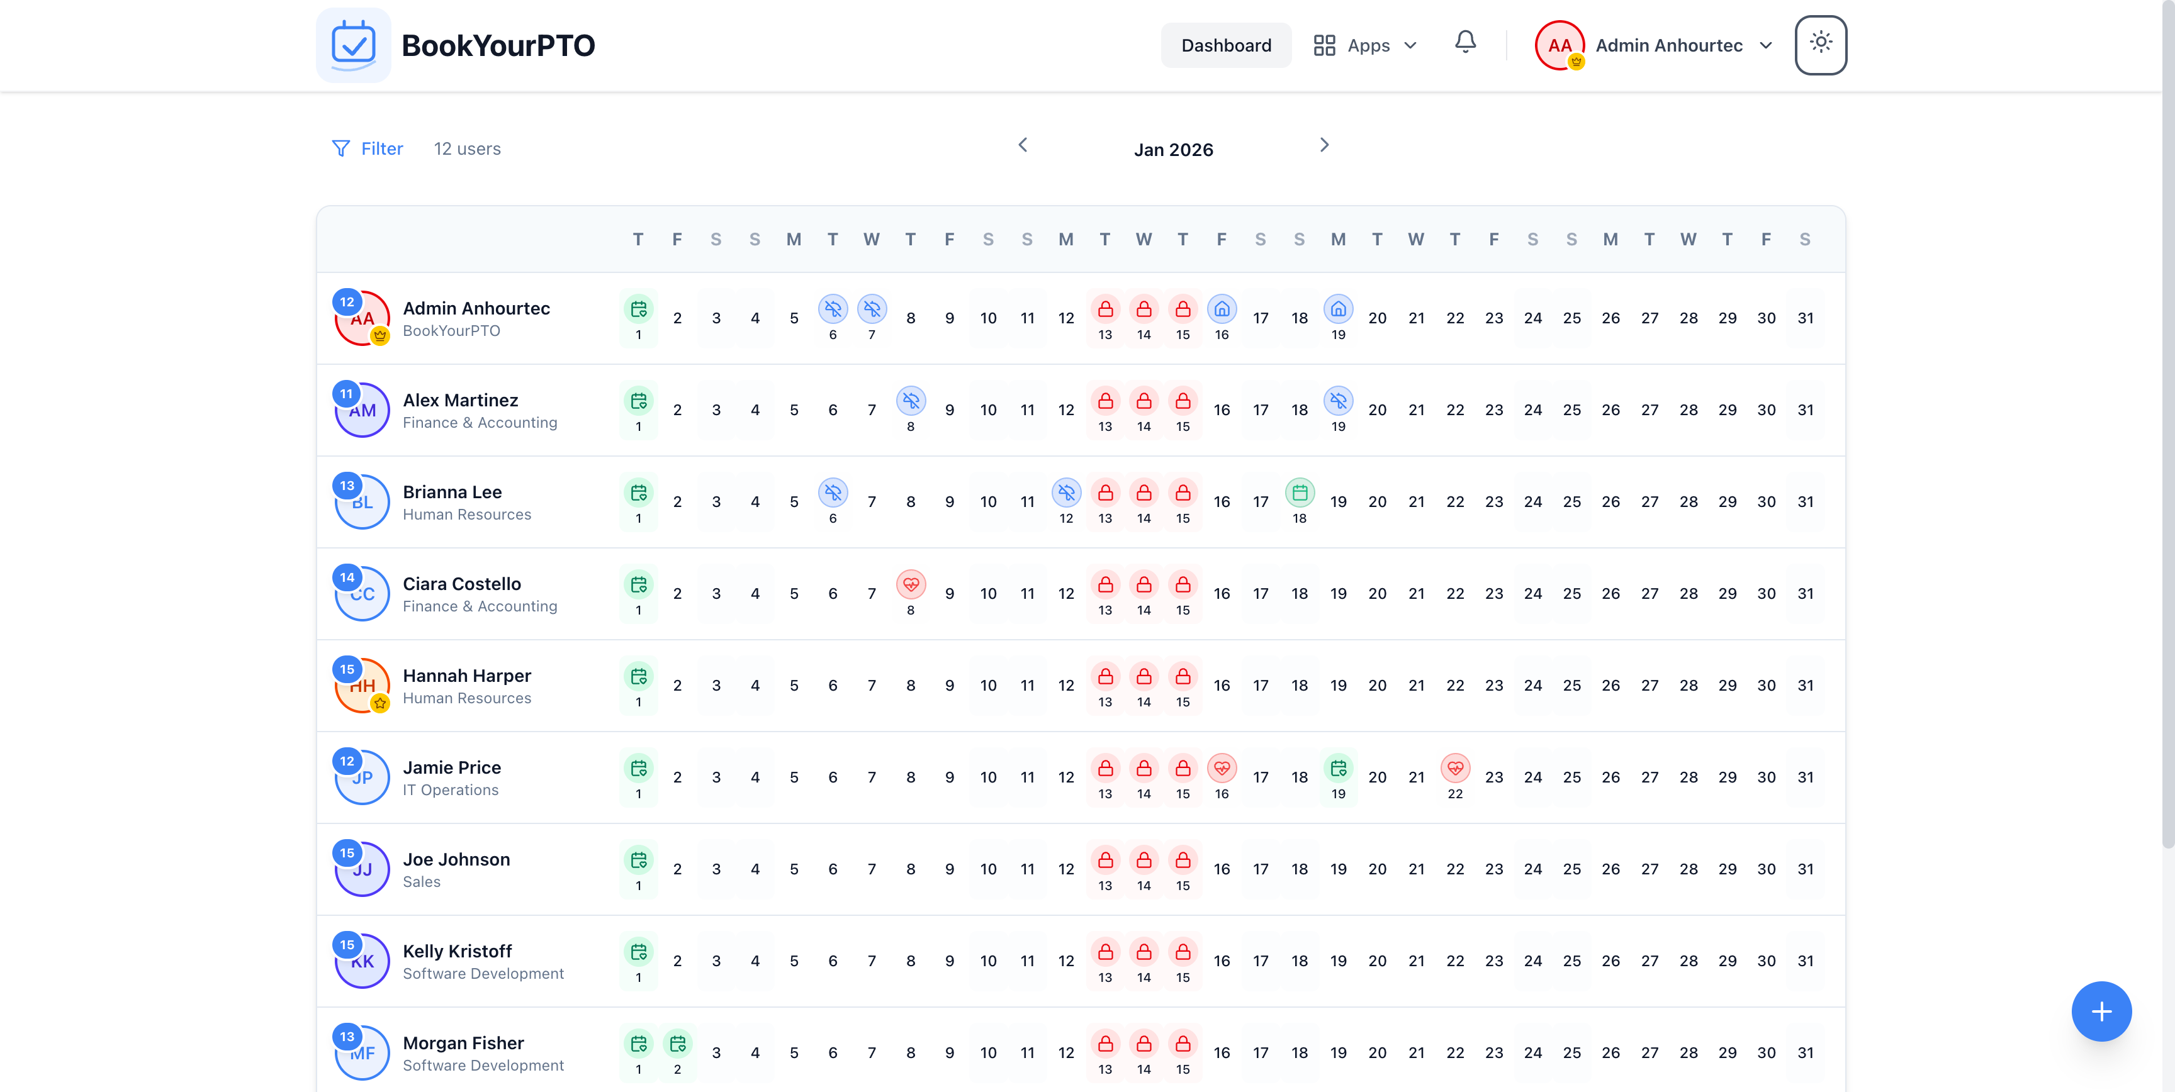Open the Filter panel
Viewport: 2175px width, 1092px height.
[x=368, y=148]
